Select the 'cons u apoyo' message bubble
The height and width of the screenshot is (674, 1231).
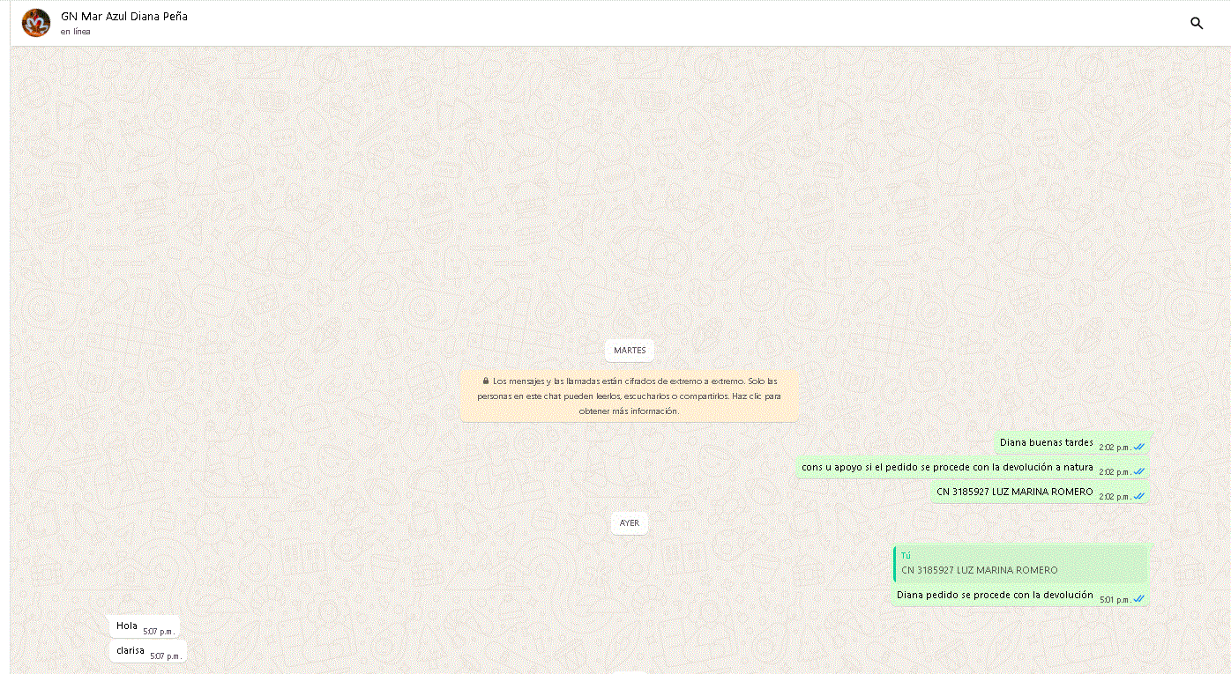point(947,467)
